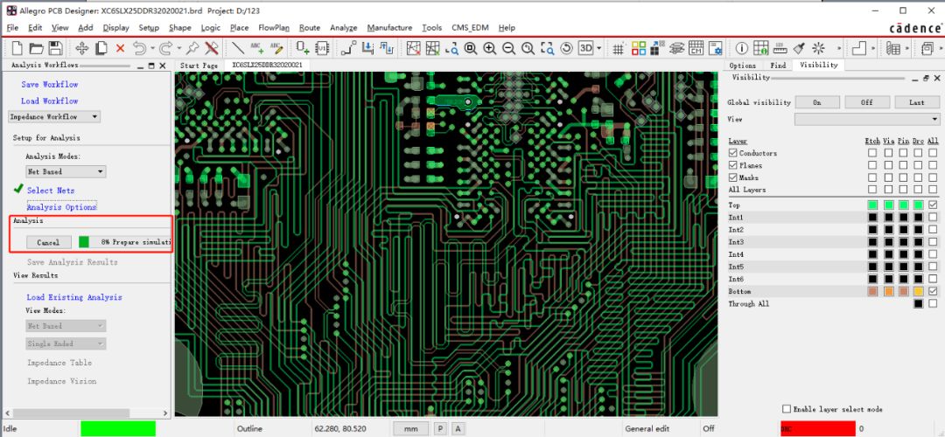The image size is (945, 437).
Task: Open the Redo history dropdown arrow
Action: pyautogui.click(x=179, y=48)
